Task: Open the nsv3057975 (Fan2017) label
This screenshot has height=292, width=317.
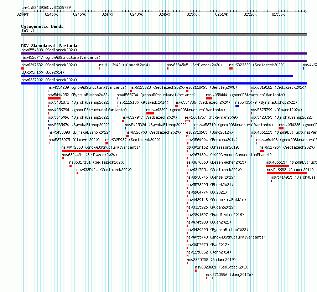Action: click(208, 245)
